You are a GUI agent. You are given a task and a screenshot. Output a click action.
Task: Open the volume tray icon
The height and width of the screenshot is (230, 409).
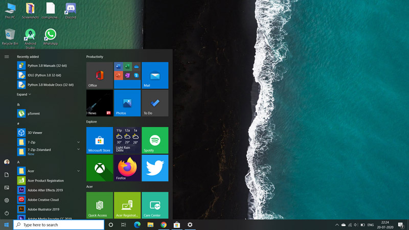tap(356, 225)
